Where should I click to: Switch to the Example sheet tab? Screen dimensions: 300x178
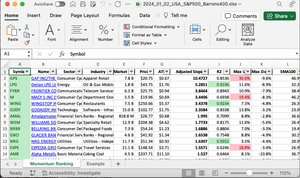click(x=96, y=164)
